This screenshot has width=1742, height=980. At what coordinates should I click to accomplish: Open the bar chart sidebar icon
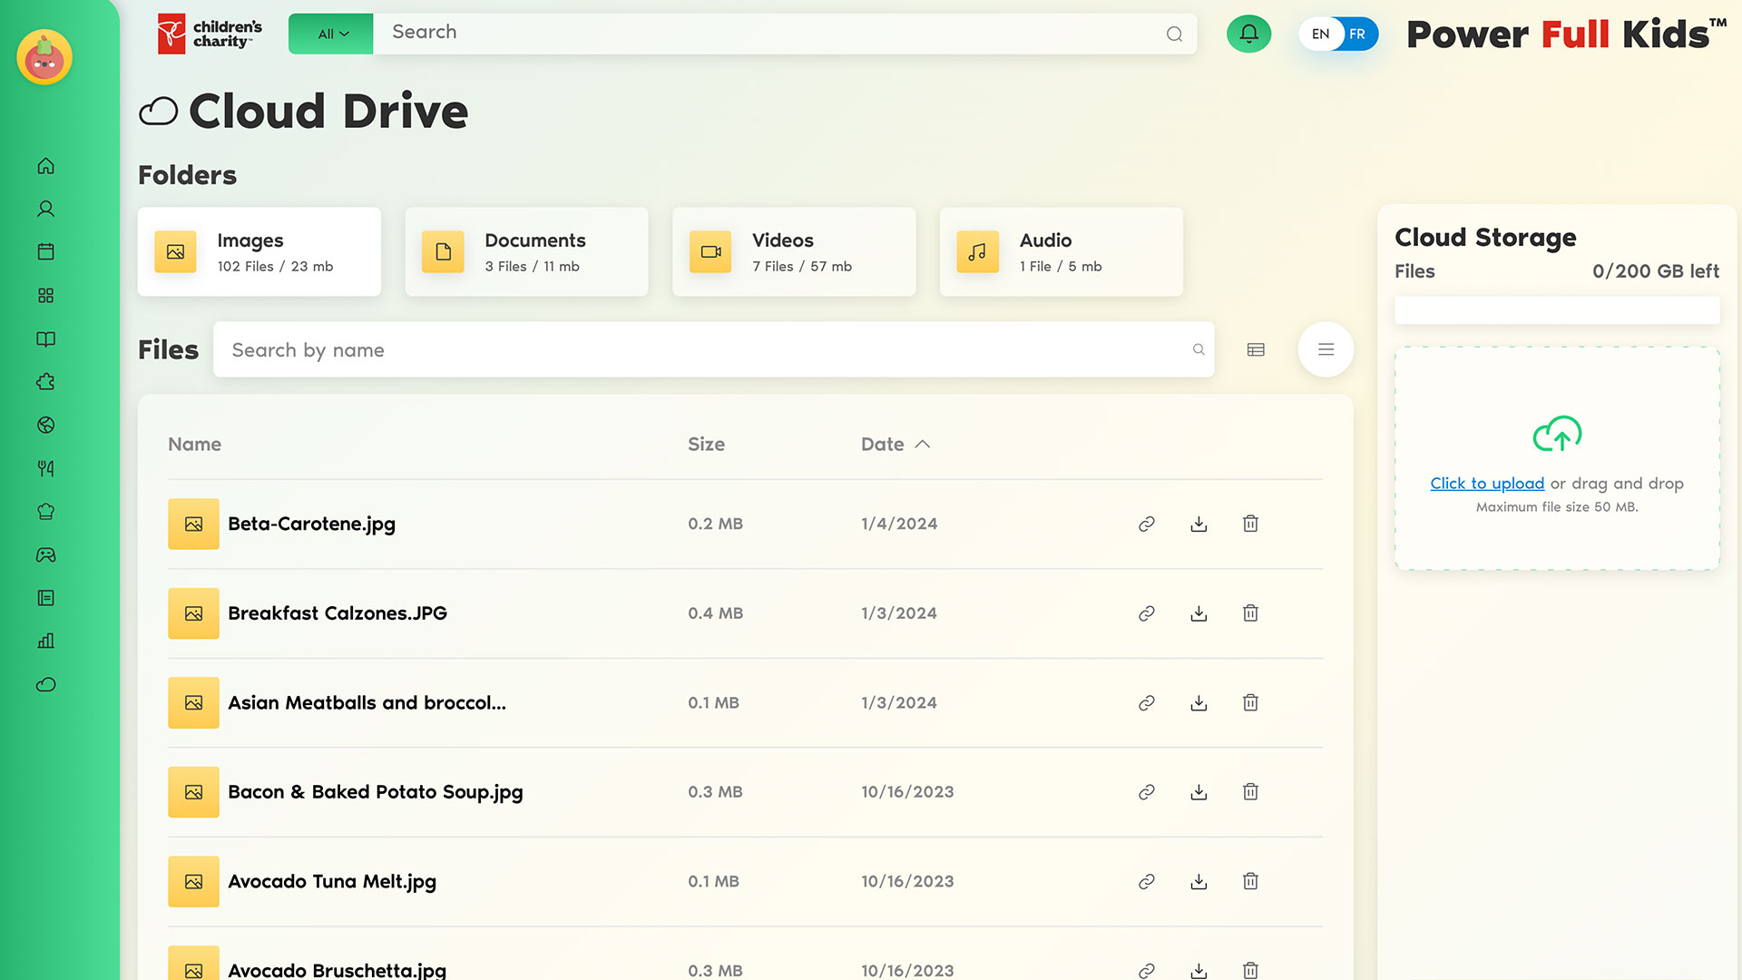tap(46, 642)
